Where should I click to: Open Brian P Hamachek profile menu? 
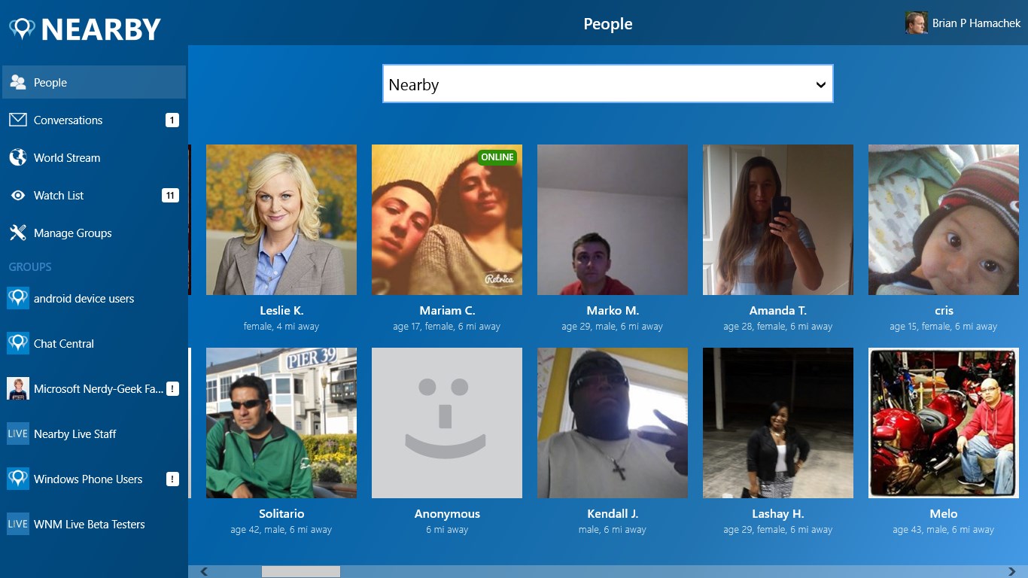pos(963,23)
